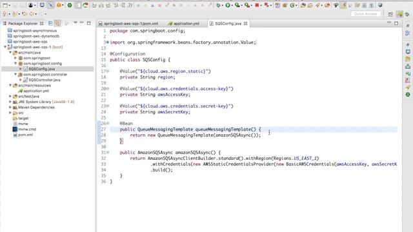
Task: Open the Package Explorer view menu triangle
Action: [x=76, y=23]
